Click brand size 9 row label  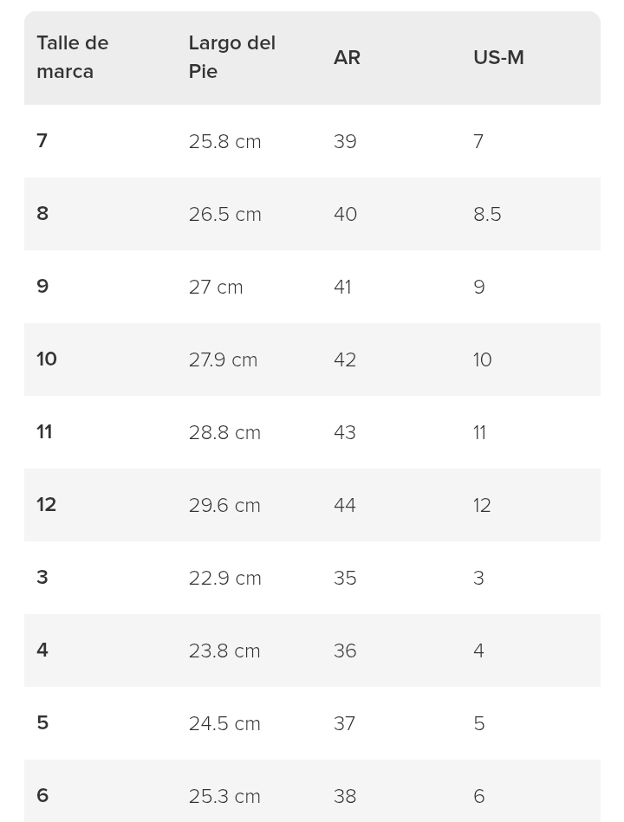coord(42,286)
